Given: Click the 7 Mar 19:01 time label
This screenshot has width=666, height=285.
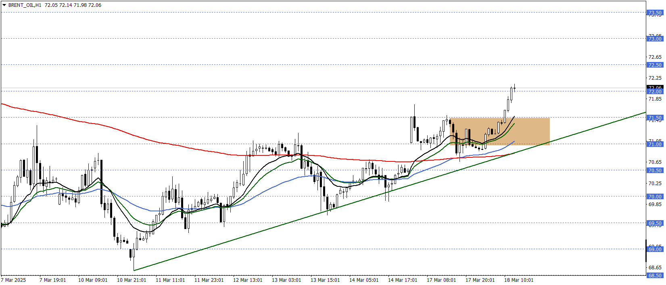Looking at the screenshot, I should click(x=52, y=280).
